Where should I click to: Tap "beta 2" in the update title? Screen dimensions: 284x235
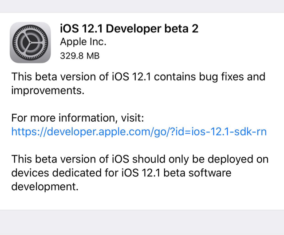coord(183,29)
